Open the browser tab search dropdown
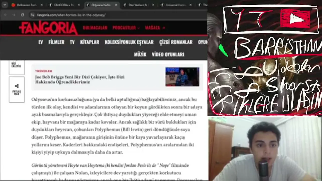Image resolution: width=322 pixels, height=181 pixels. (5, 5)
